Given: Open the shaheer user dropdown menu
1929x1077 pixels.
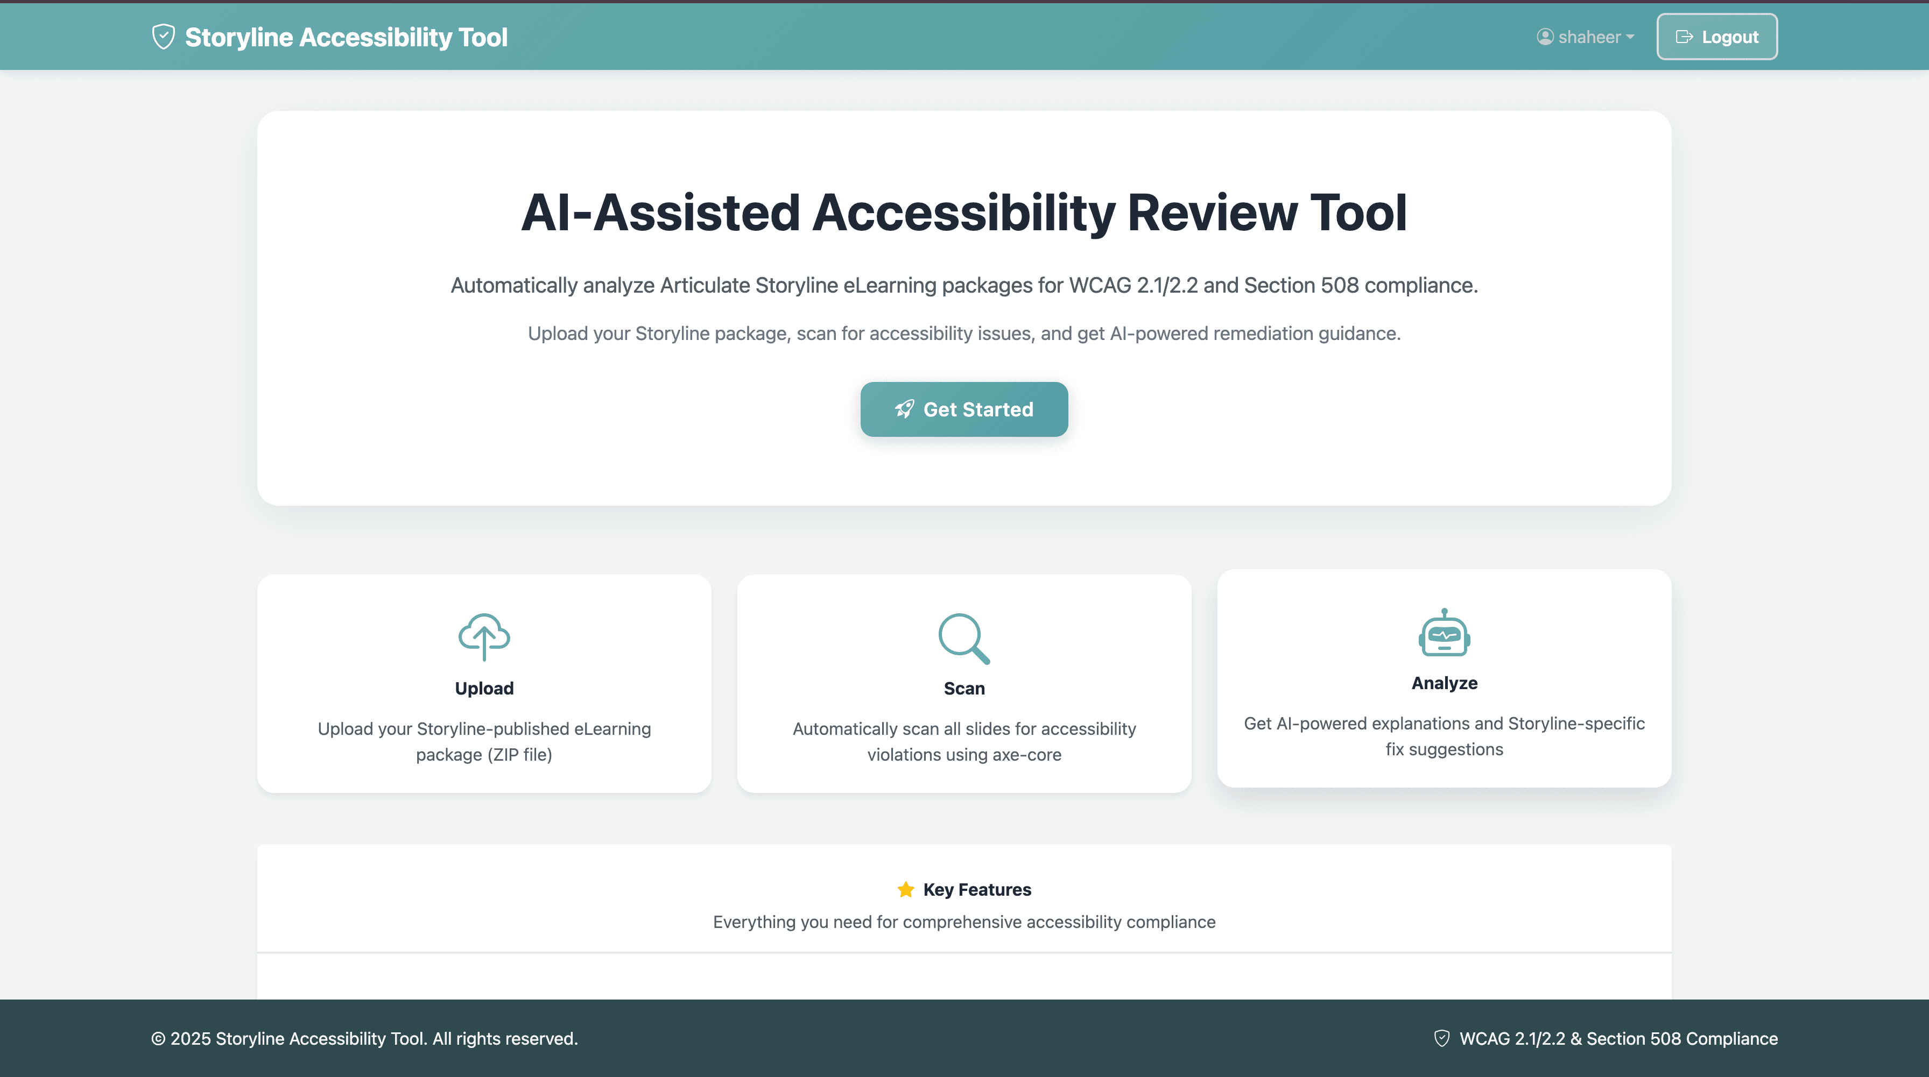Looking at the screenshot, I should point(1588,37).
